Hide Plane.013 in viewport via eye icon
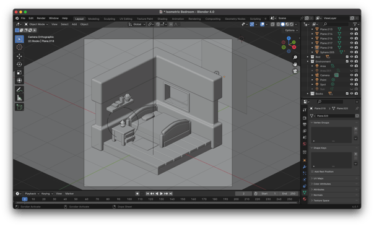 click(x=351, y=29)
